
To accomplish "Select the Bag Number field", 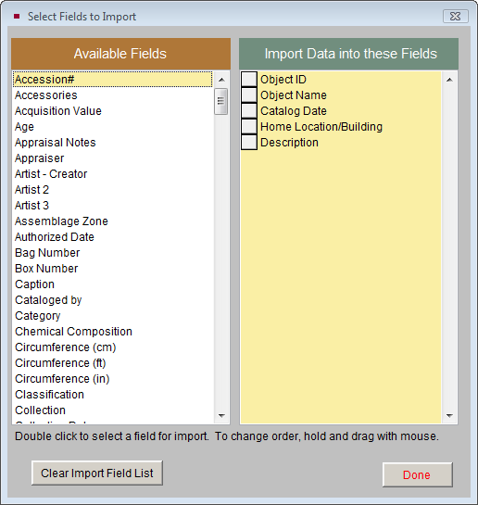I will pyautogui.click(x=113, y=253).
